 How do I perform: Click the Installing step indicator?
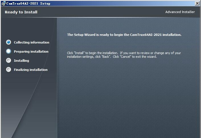9,60
